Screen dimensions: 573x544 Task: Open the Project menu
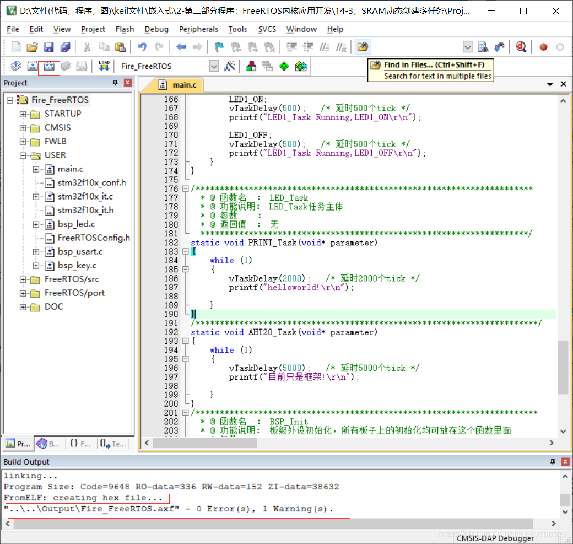[x=93, y=29]
